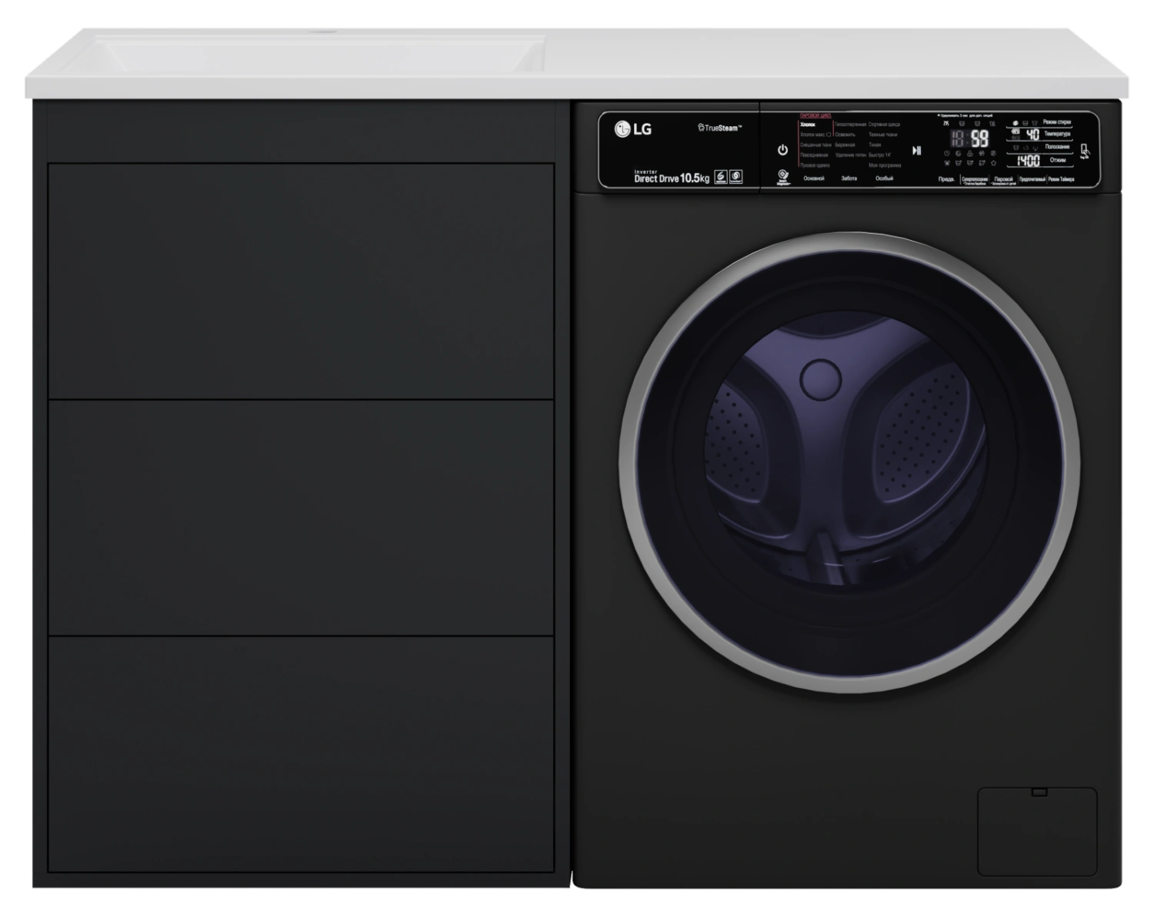Tap the NFC Tag On phone icon
The width and height of the screenshot is (1154, 917).
pyautogui.click(x=1085, y=151)
